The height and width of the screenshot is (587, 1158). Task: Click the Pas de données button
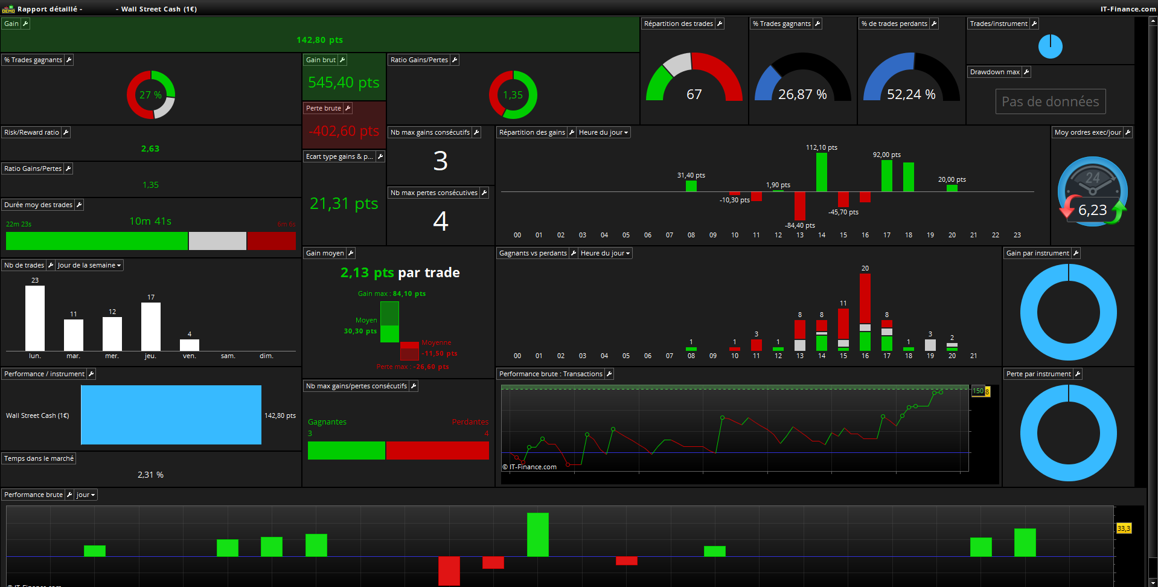click(1051, 101)
